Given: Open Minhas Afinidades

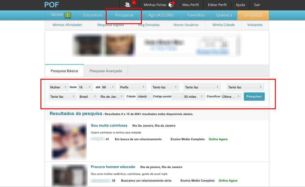Looking at the screenshot, I should point(67,25).
